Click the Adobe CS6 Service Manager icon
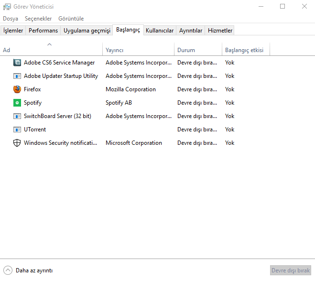Viewport: 315px width, 281px height. 17,63
